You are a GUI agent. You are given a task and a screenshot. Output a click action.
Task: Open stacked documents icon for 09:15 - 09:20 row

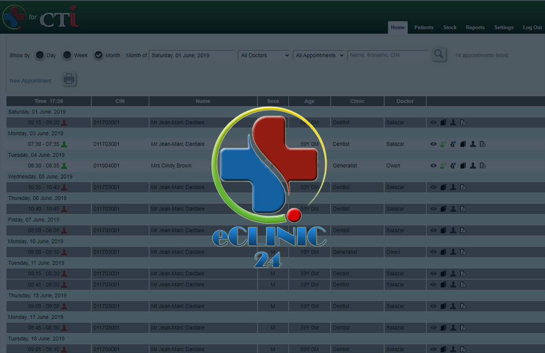pos(443,123)
